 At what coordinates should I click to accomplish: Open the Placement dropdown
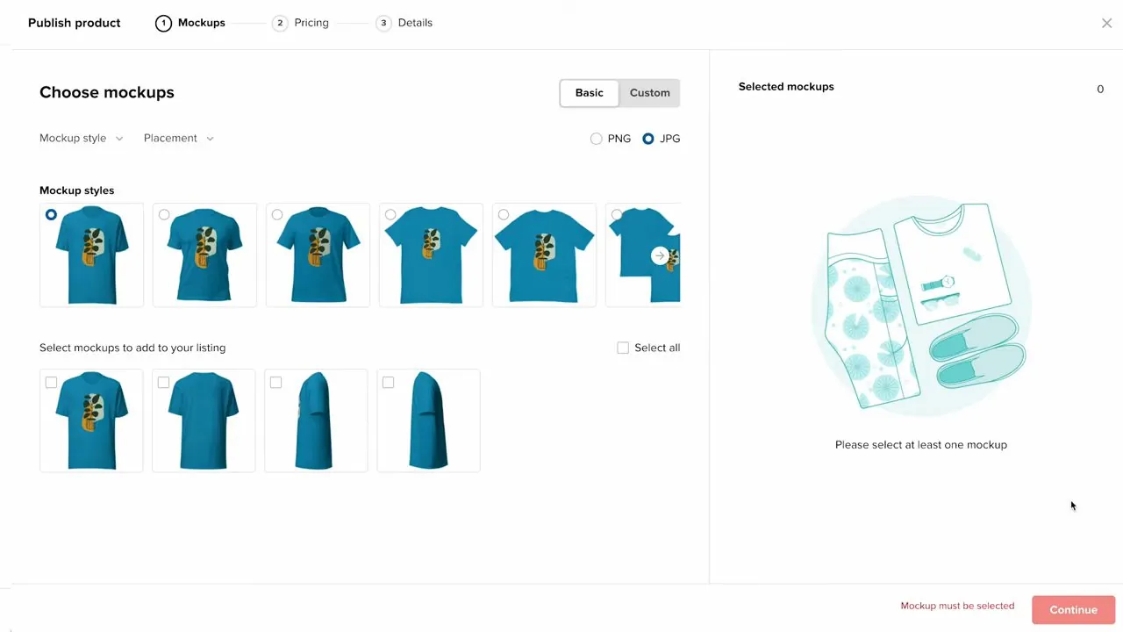(179, 138)
